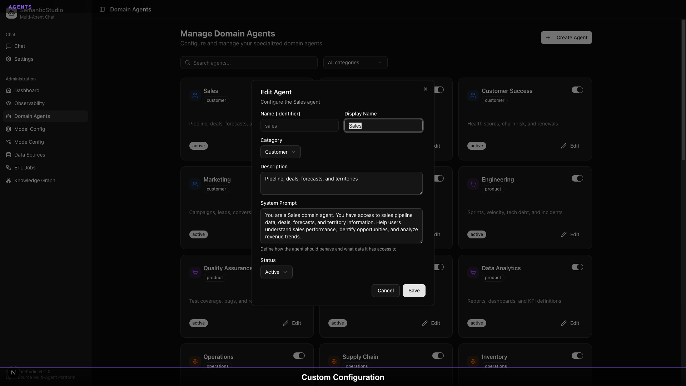Open Chat from the sidebar
The width and height of the screenshot is (686, 386).
[x=20, y=46]
